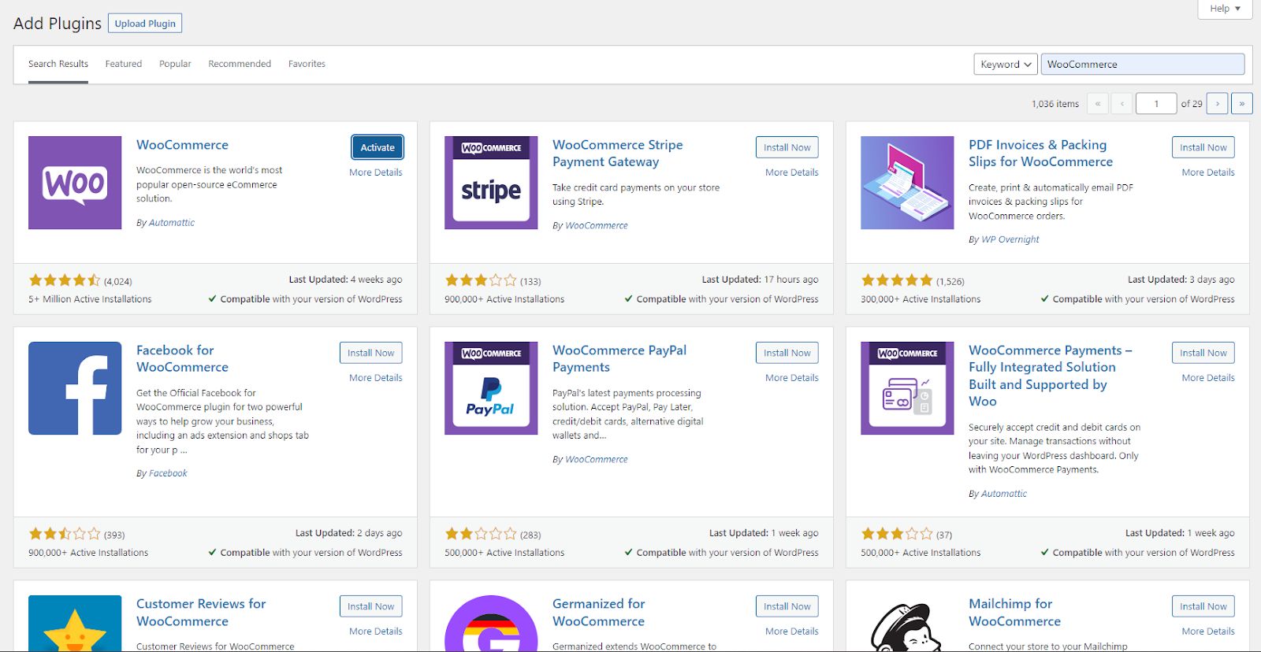Click the Customer Reviews star plugin icon
The height and width of the screenshot is (652, 1261).
pyautogui.click(x=75, y=624)
